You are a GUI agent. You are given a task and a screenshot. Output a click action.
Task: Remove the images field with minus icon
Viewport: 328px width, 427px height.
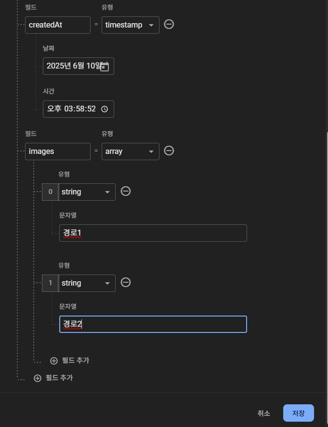[169, 151]
